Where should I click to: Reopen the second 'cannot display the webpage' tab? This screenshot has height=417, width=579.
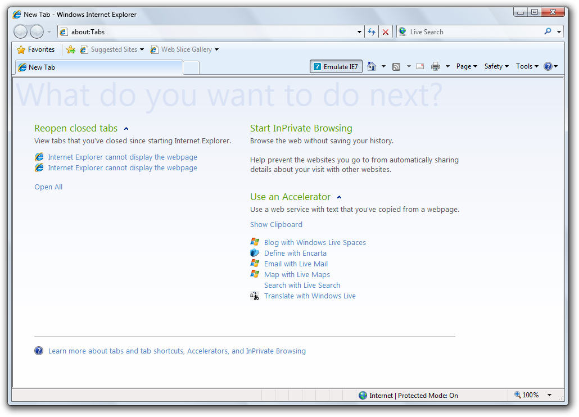122,168
